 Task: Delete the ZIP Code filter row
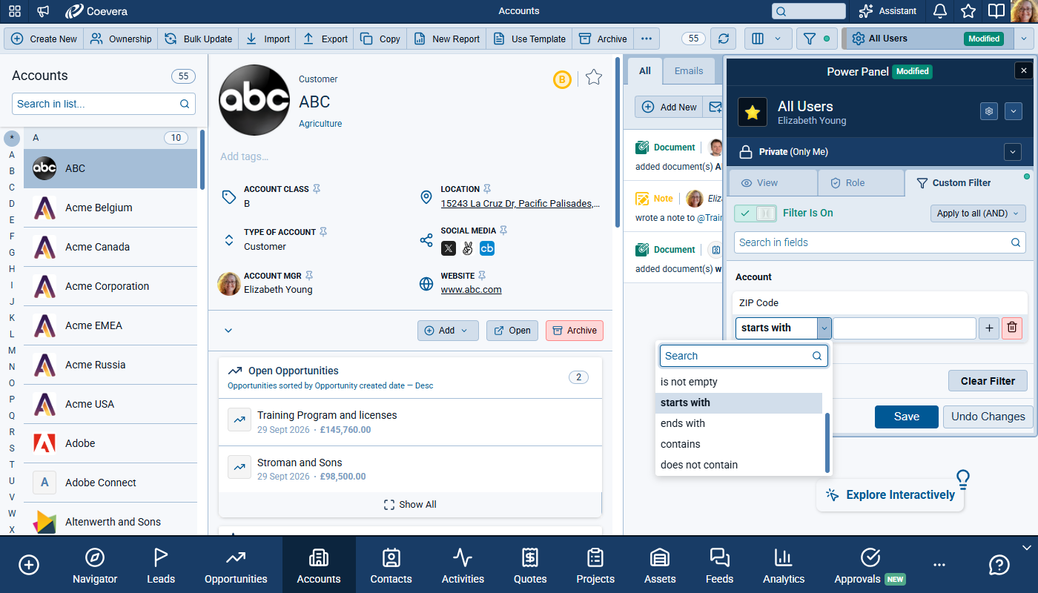[1012, 328]
